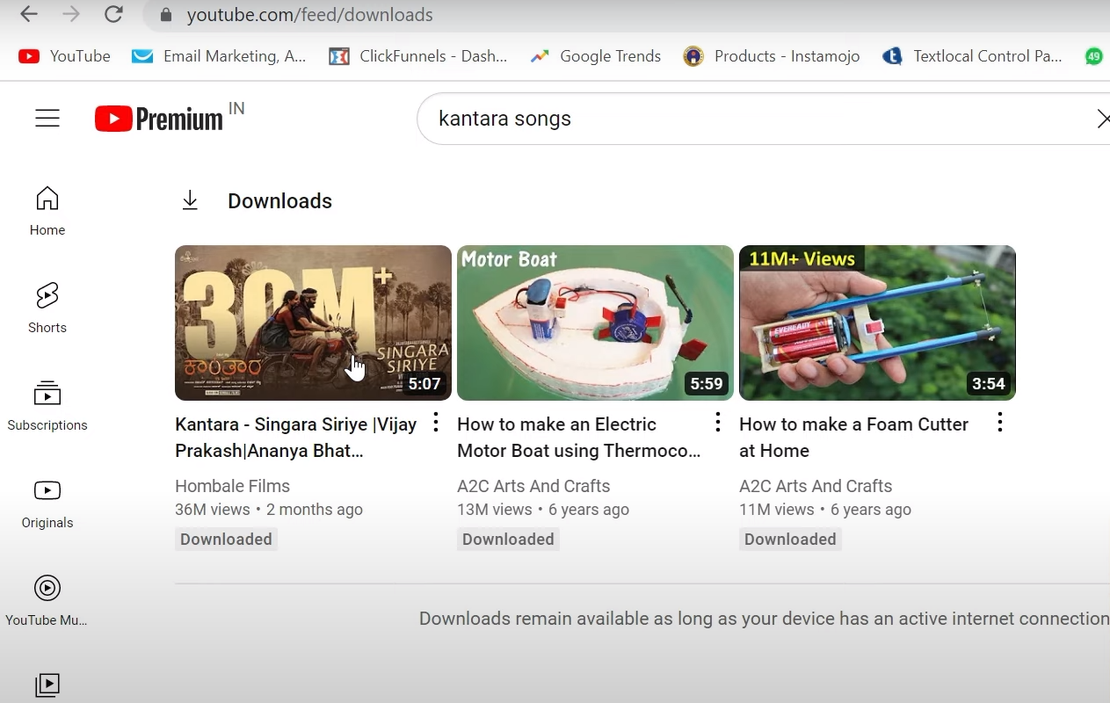Open the Google Trends bookmark
This screenshot has width=1110, height=703.
[x=595, y=55]
